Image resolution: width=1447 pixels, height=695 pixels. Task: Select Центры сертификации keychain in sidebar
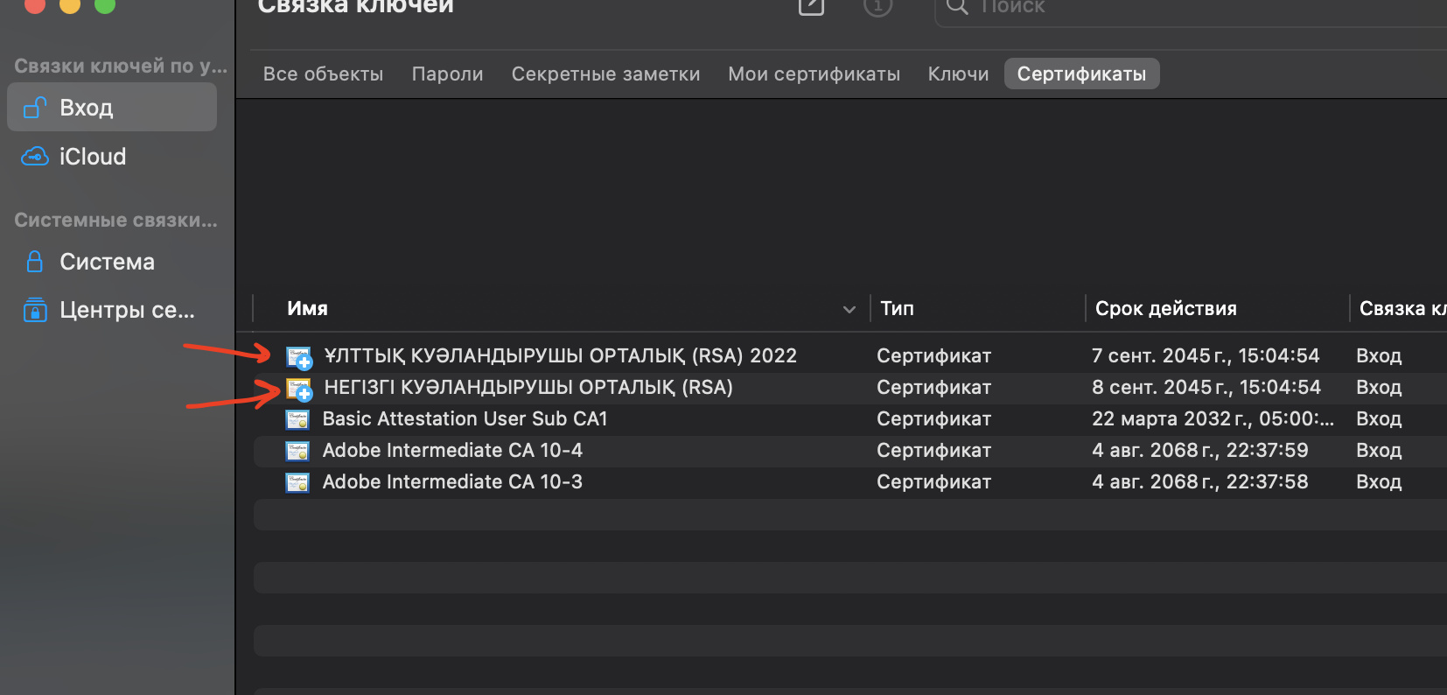click(x=126, y=310)
